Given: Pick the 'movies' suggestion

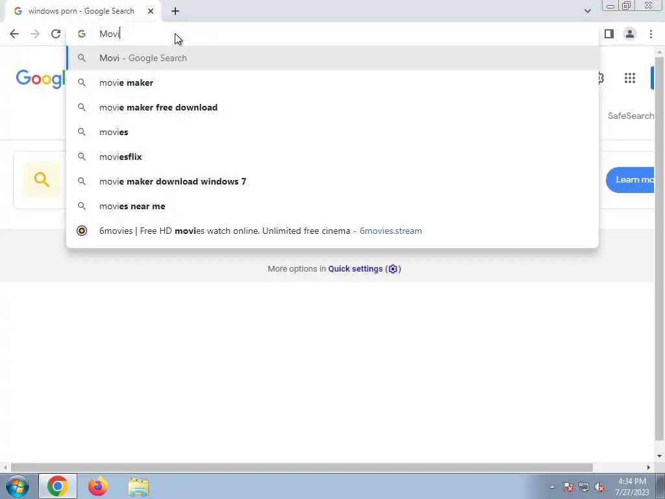Looking at the screenshot, I should coord(332,132).
